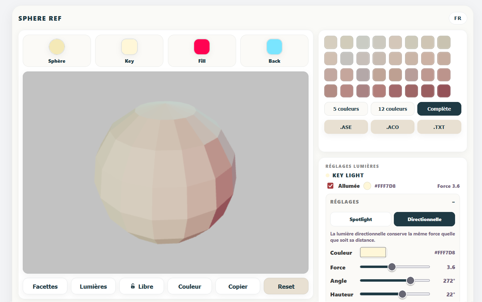Viewport: 482px width, 302px height.
Task: Open the Key light color swatch card
Action: click(x=129, y=51)
